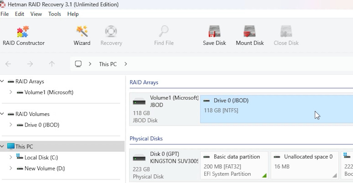Click chevron before This PC in address bar
The height and width of the screenshot is (183, 353).
coord(90,64)
